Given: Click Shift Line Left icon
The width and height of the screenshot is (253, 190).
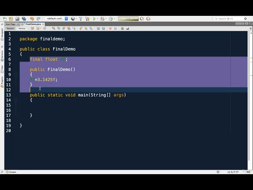Looking at the screenshot, I should [98, 28].
